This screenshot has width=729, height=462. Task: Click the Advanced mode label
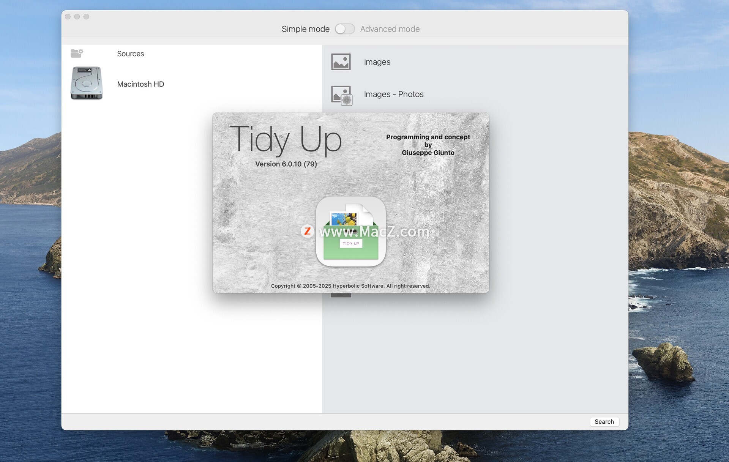[x=390, y=29]
